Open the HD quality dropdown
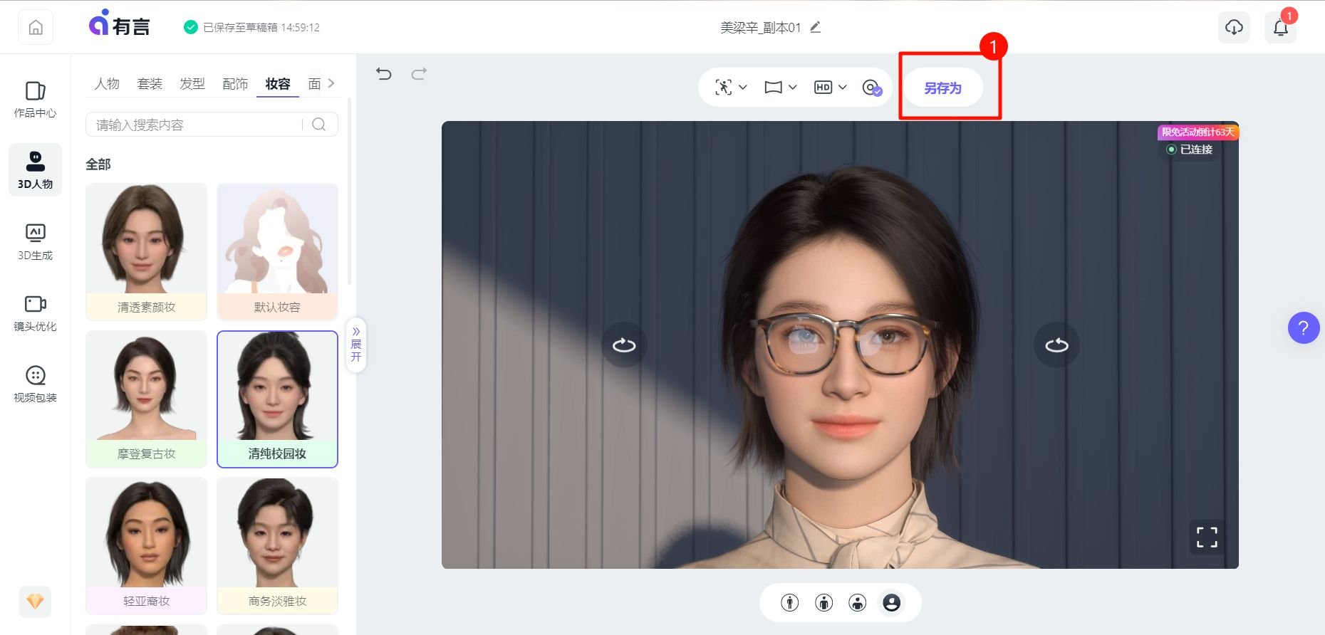The image size is (1325, 635). pos(830,88)
